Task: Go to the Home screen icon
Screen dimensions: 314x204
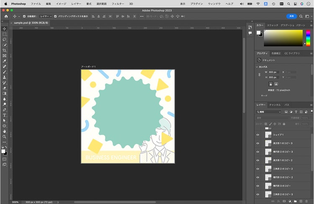Action: pyautogui.click(x=6, y=16)
